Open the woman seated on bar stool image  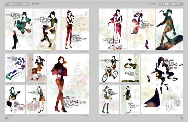pos(141,29)
